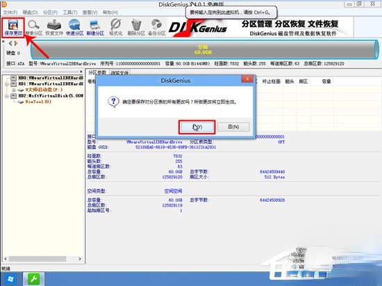382x286 pixels.
Task: Switch to the 浏览文件 tab
Action: [119, 73]
